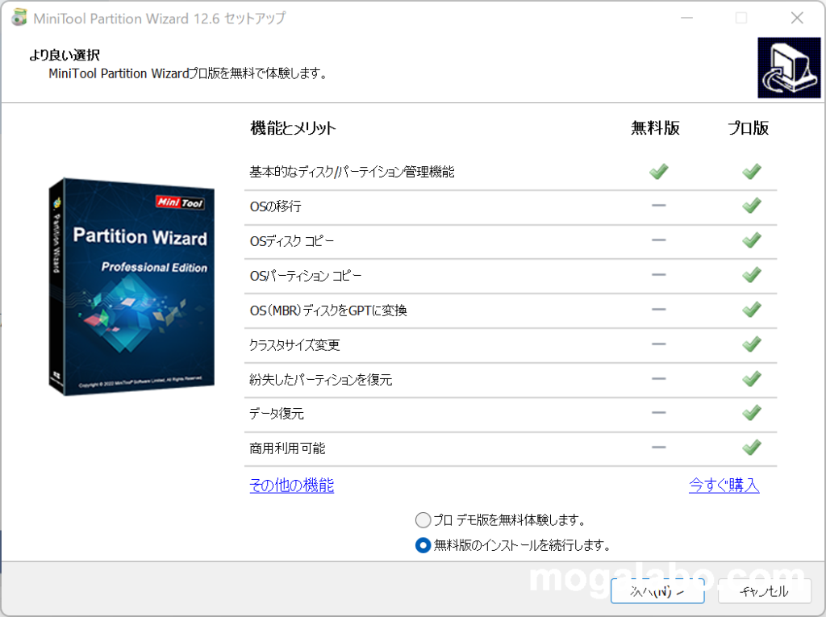Click the MiniTool installer icon in title bar
Screen dimensions: 826x617
click(17, 18)
